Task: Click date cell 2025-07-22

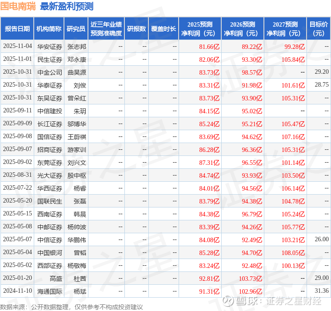Action: (x=17, y=187)
